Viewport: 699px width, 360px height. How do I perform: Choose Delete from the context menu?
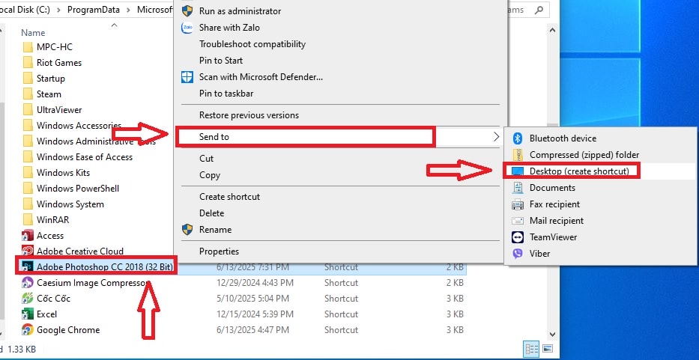point(211,213)
